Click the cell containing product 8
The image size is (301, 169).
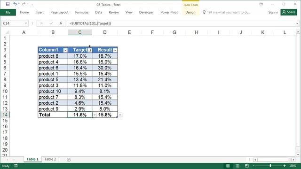tap(53, 56)
